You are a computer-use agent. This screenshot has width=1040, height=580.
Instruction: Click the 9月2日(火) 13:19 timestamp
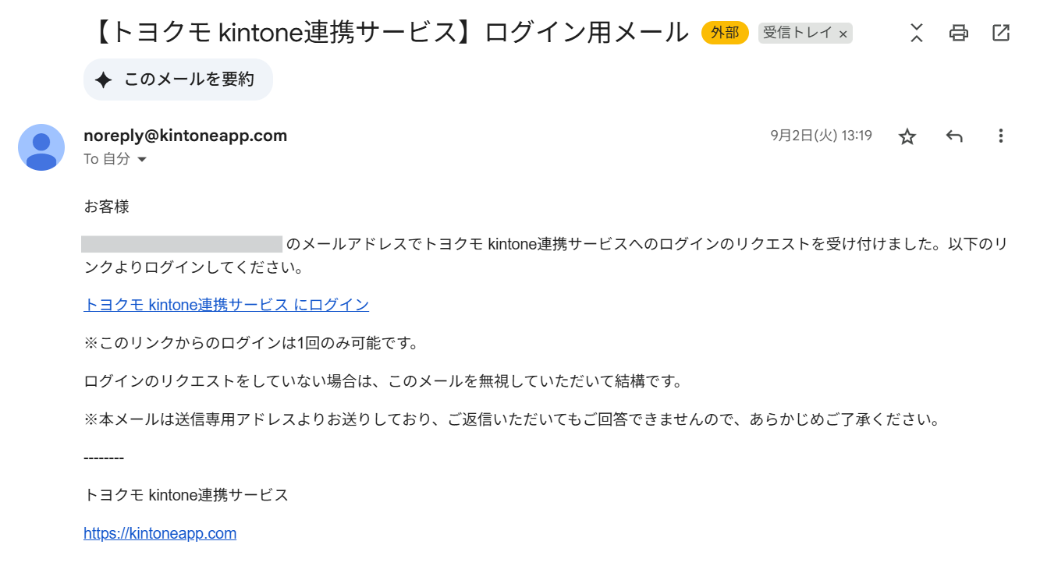point(821,136)
